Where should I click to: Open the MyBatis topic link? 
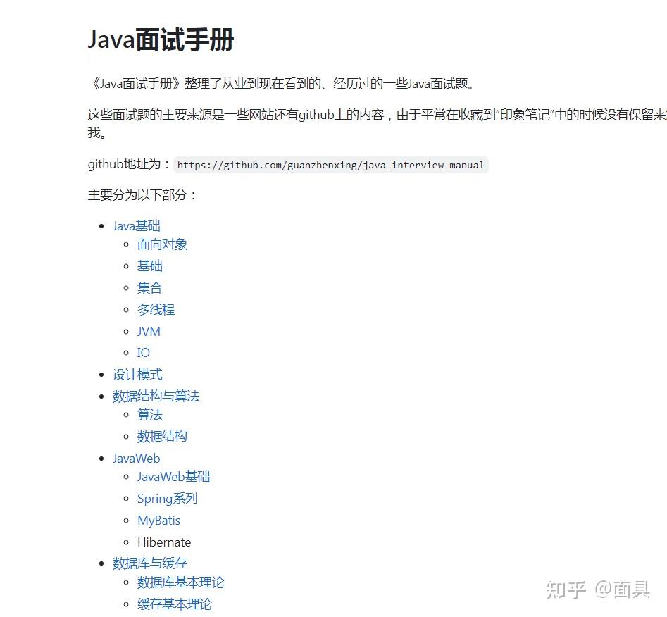point(158,520)
